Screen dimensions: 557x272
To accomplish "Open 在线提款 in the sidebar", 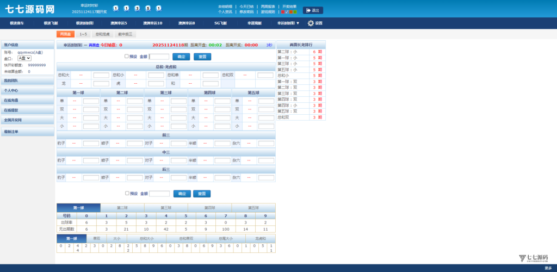I will 28,110.
